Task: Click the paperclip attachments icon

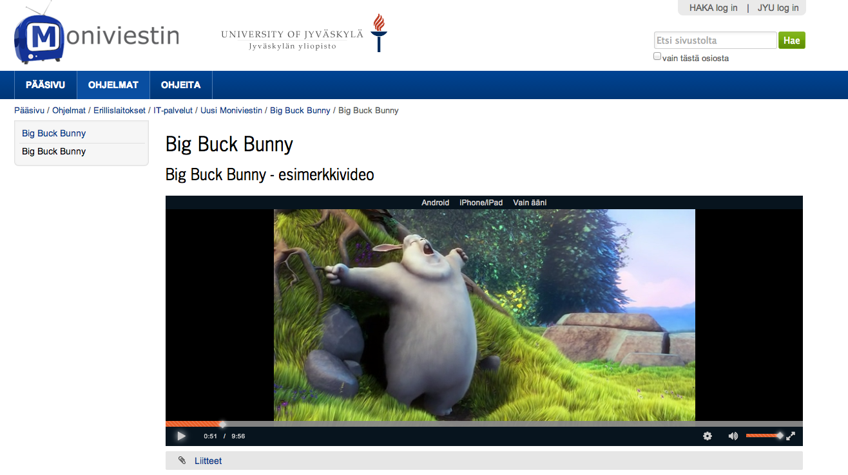Action: point(182,461)
